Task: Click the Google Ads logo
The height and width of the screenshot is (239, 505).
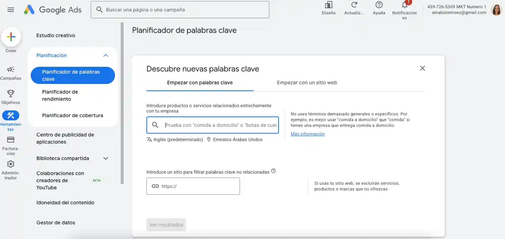Action: coord(53,10)
